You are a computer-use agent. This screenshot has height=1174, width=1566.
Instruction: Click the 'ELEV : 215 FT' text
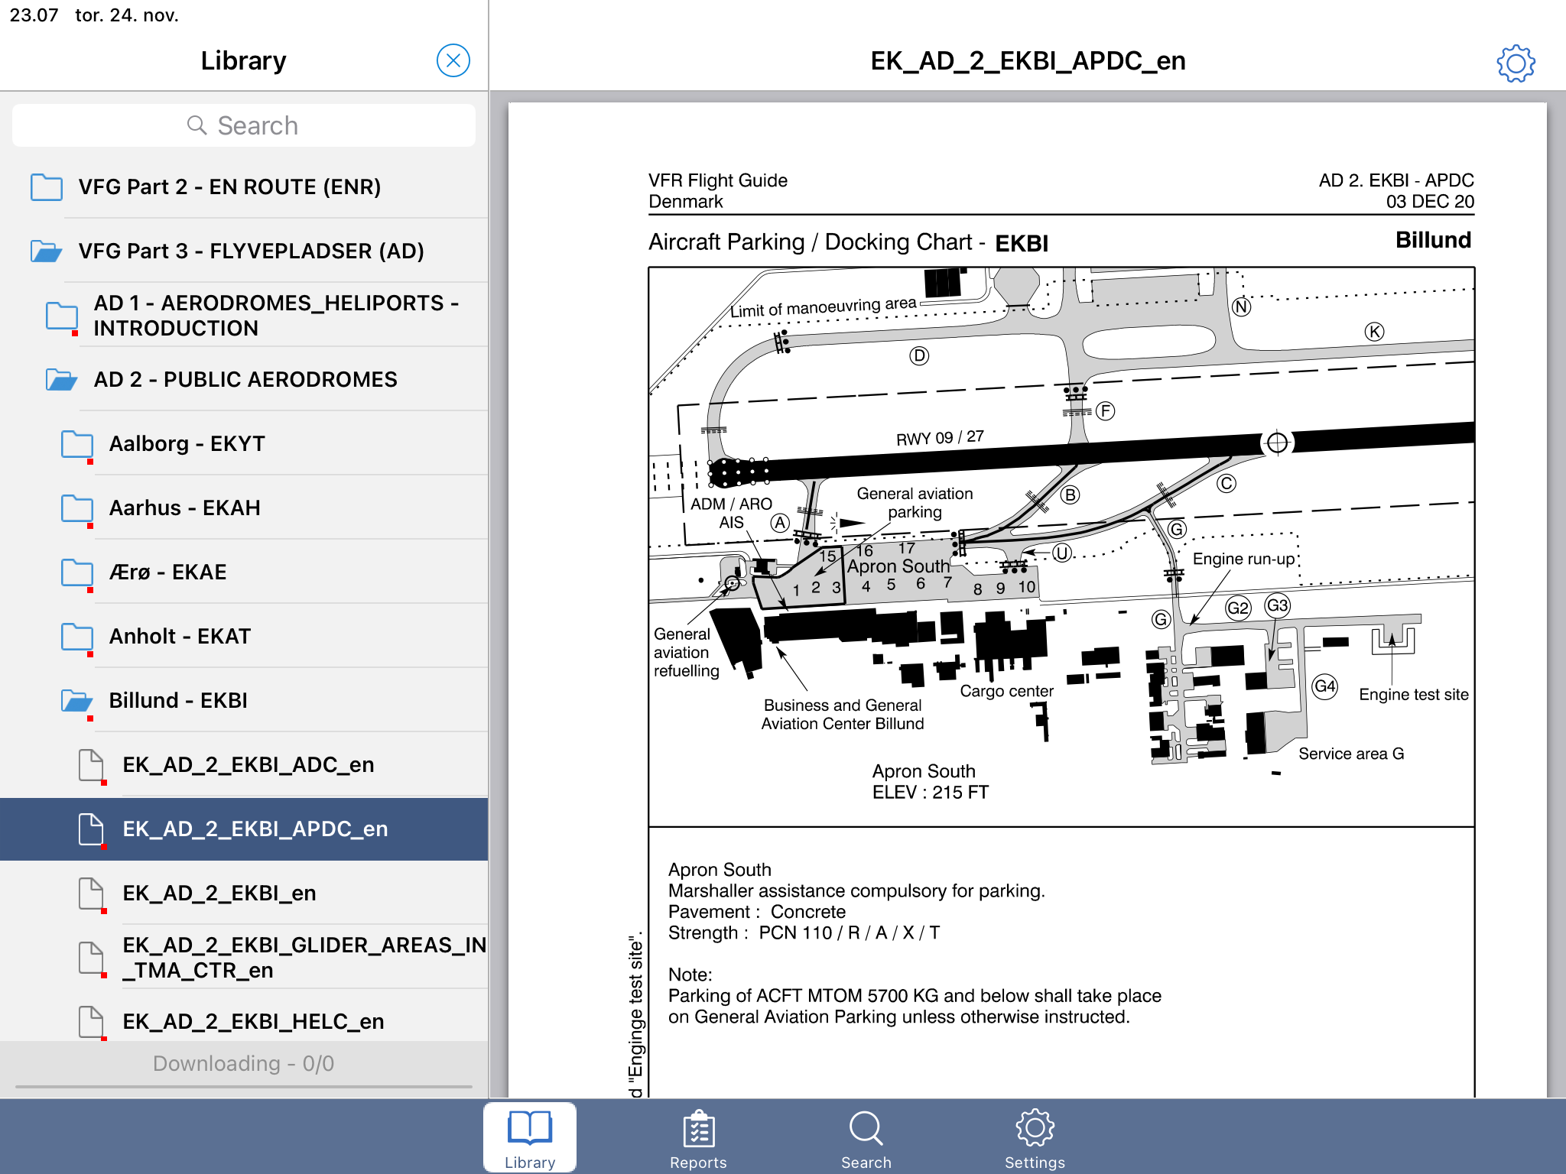pos(931,793)
